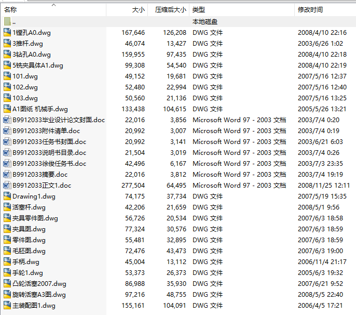Image resolution: width=356 pixels, height=315 pixels.
Task: Select Word icon of B9912033毕业设计论文封面.doc
Action: click(x=7, y=120)
